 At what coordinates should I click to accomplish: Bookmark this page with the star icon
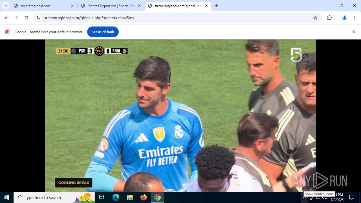tap(315, 18)
